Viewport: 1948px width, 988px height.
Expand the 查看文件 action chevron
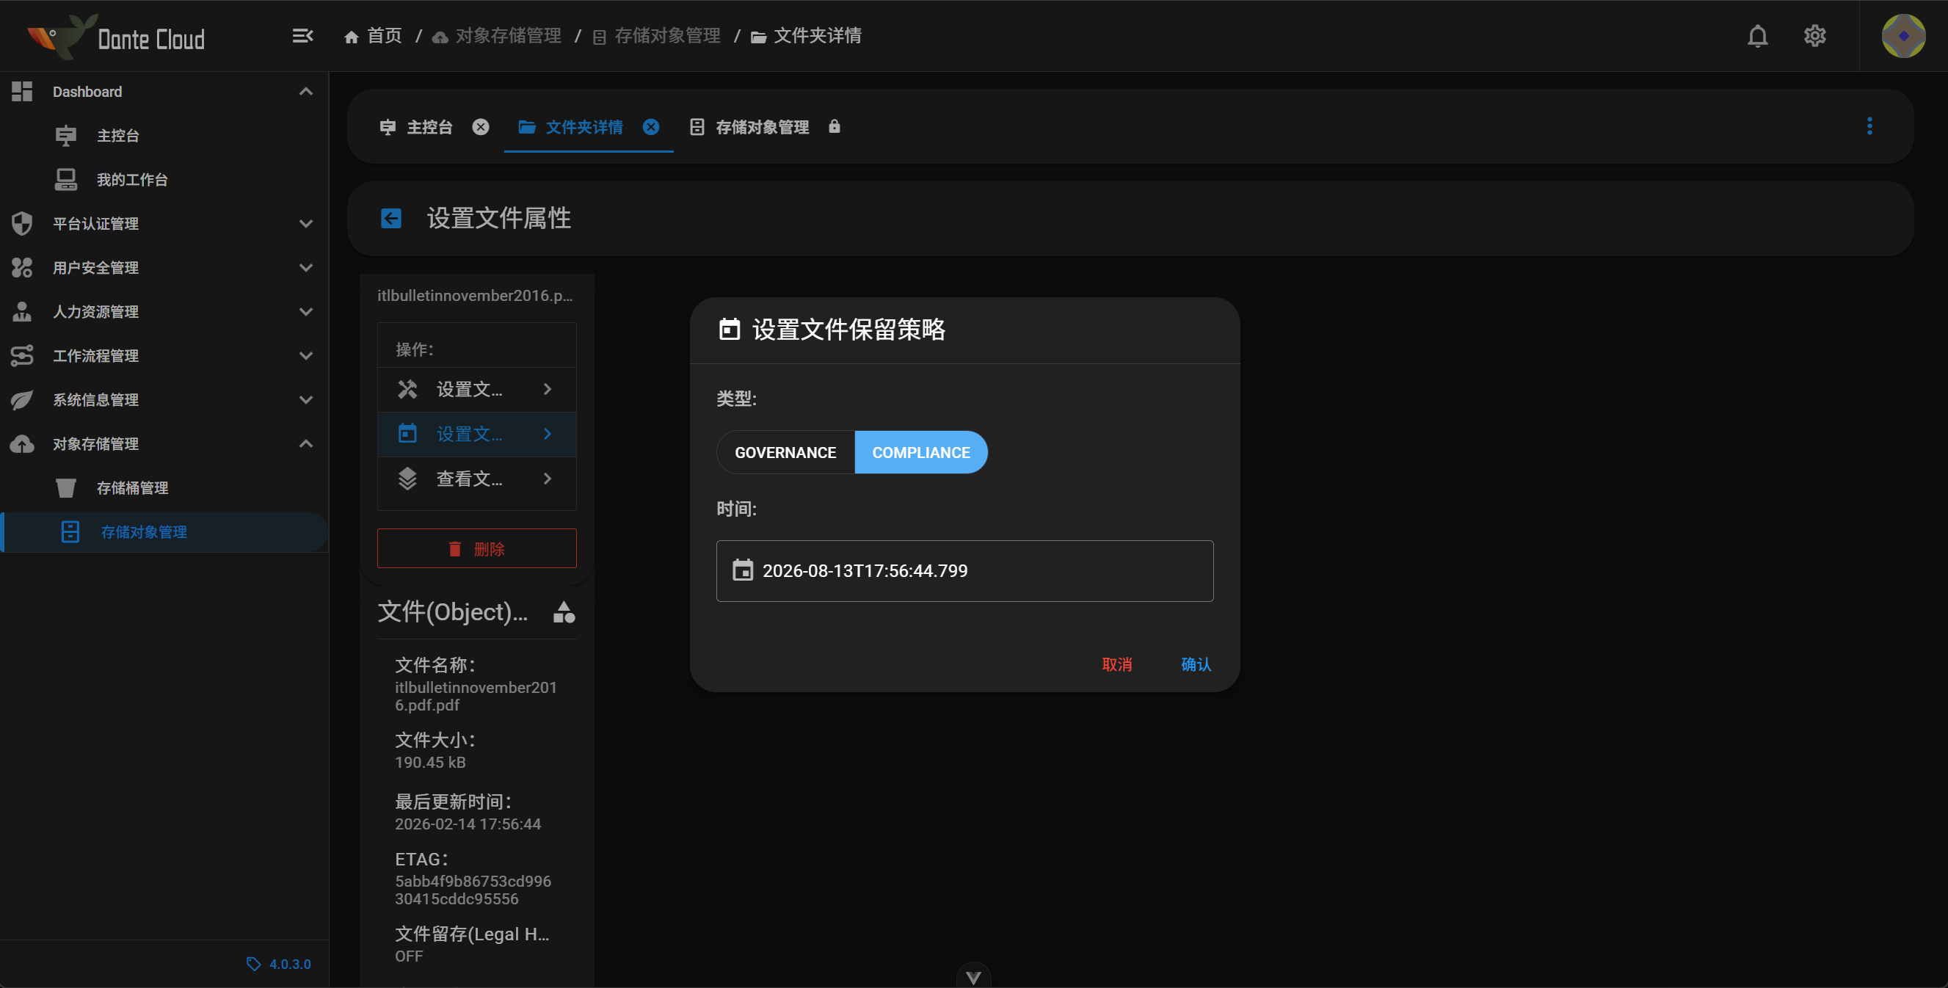[x=547, y=478]
